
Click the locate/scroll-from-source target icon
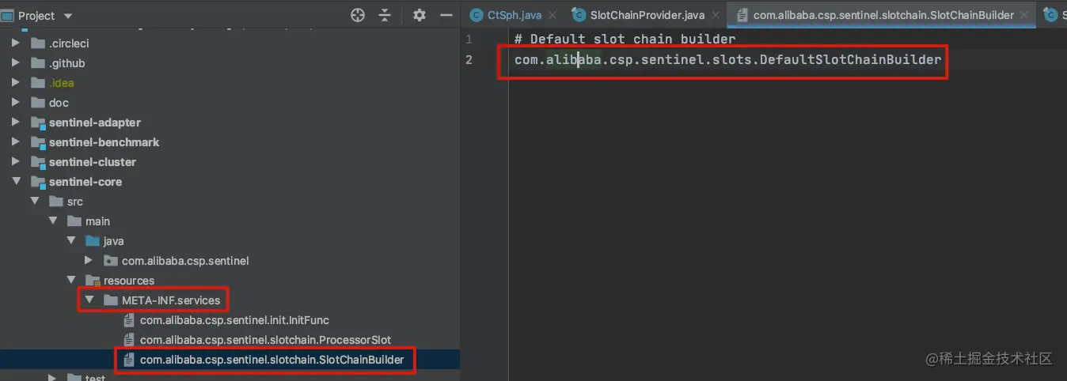[x=358, y=15]
